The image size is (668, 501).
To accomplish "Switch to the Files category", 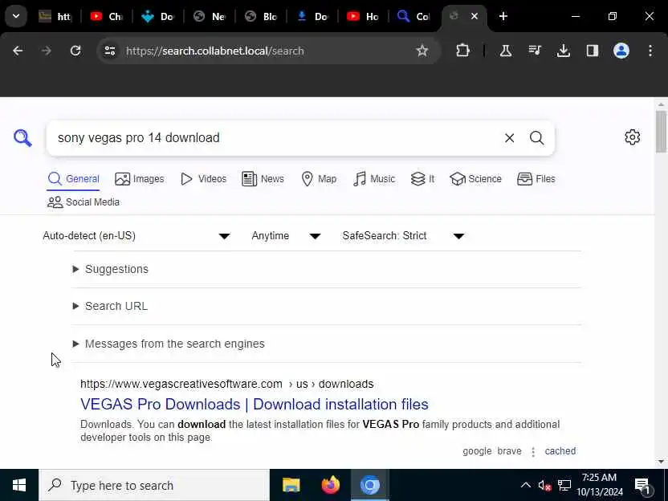I will coord(536,179).
